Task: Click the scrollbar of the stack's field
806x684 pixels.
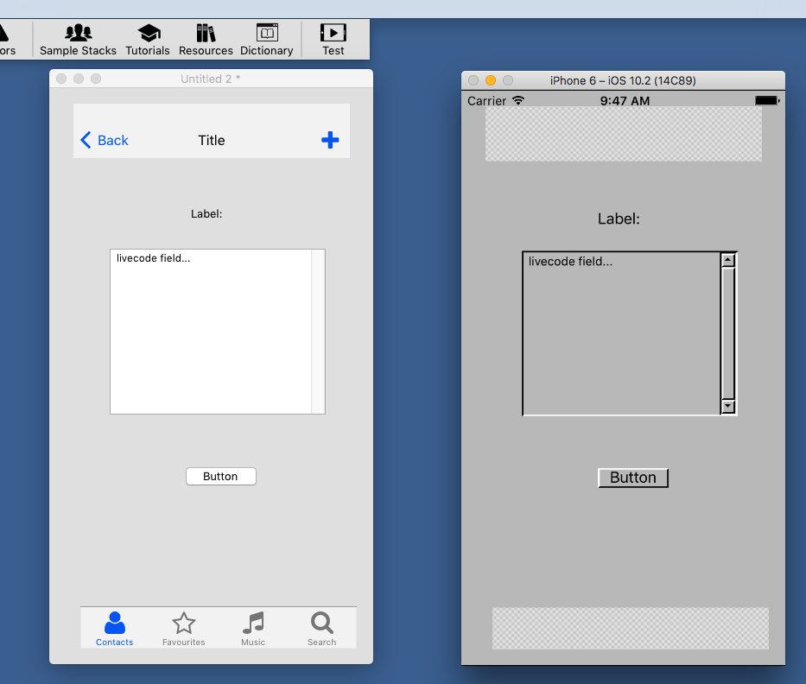Action: point(318,332)
